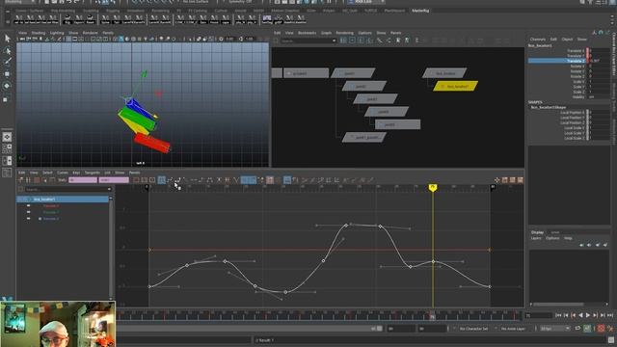Switch to MasterRig shelf tab

[420, 11]
